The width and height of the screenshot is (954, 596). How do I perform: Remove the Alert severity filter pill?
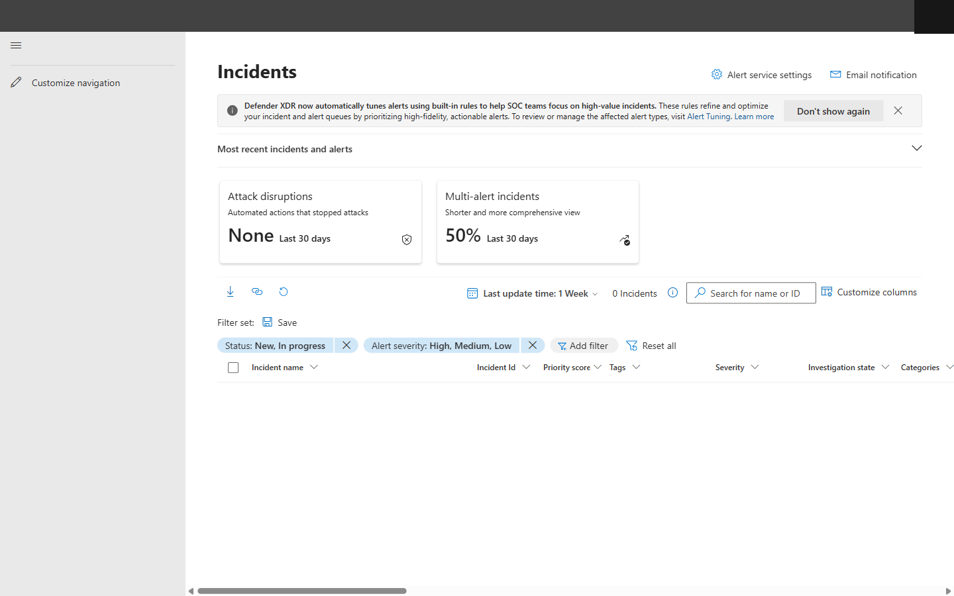[x=533, y=345]
